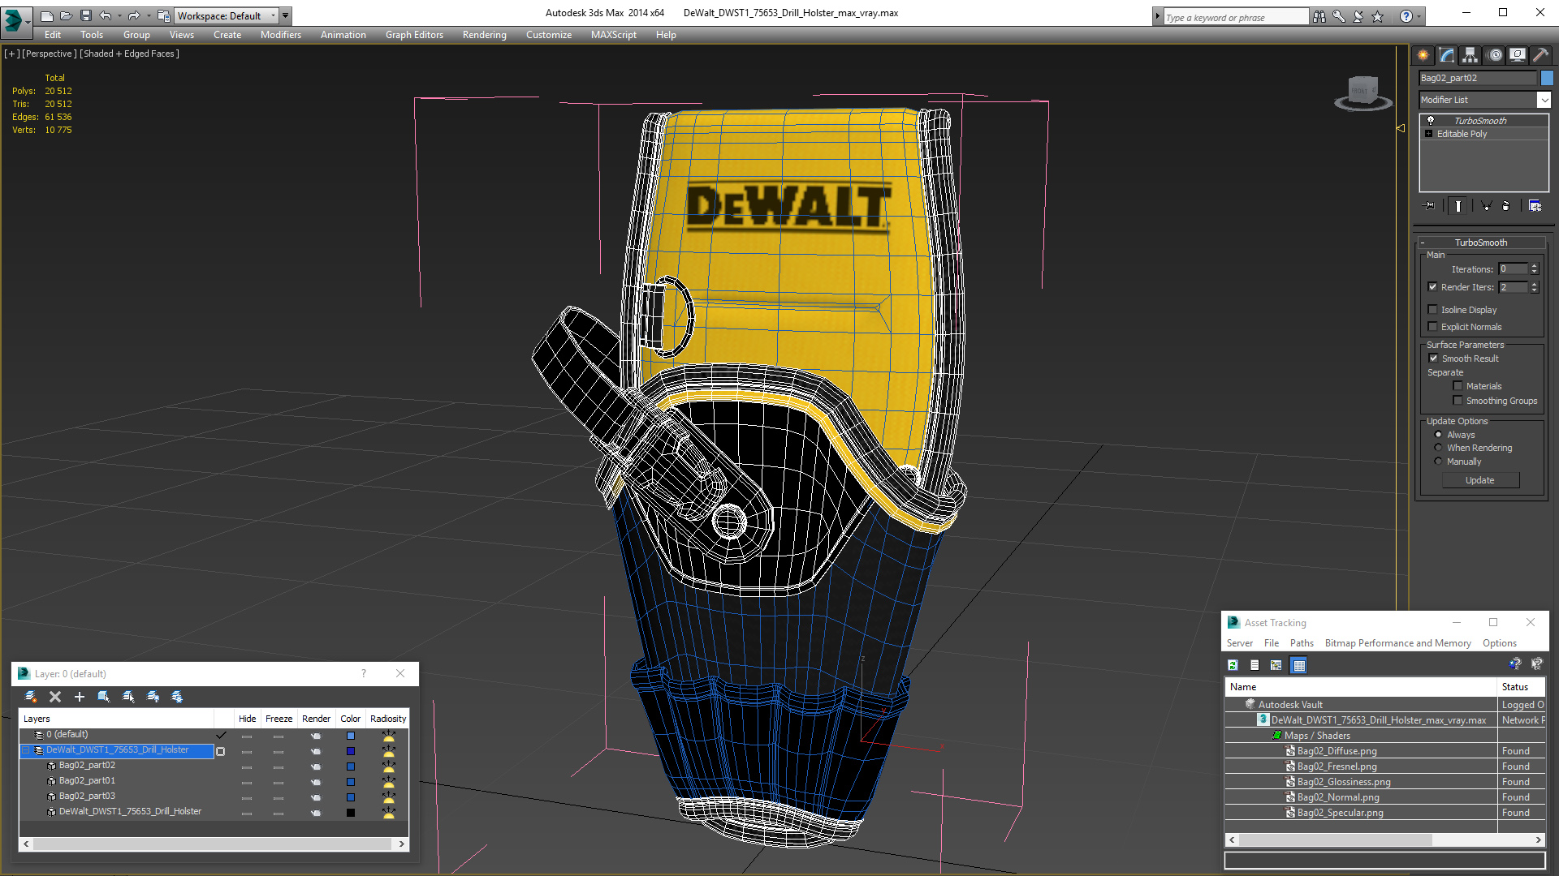The width and height of the screenshot is (1559, 876).
Task: Click Remove Modifier from stack icon
Action: click(1506, 206)
